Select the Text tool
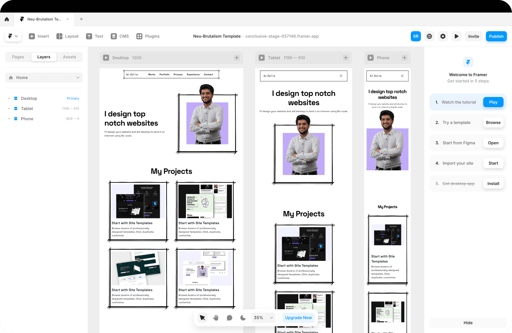The height and width of the screenshot is (333, 512). (94, 36)
